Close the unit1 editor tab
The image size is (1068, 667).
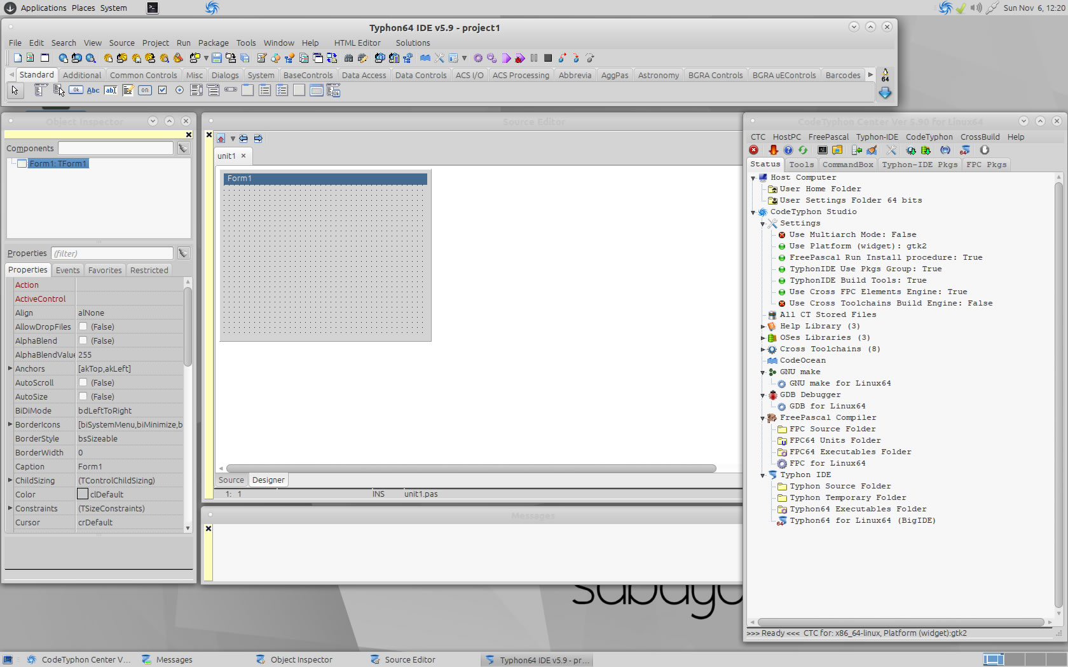(243, 156)
